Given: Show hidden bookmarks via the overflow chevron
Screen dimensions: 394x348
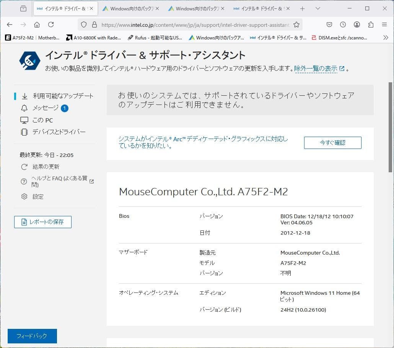Looking at the screenshot, I should click(386, 37).
